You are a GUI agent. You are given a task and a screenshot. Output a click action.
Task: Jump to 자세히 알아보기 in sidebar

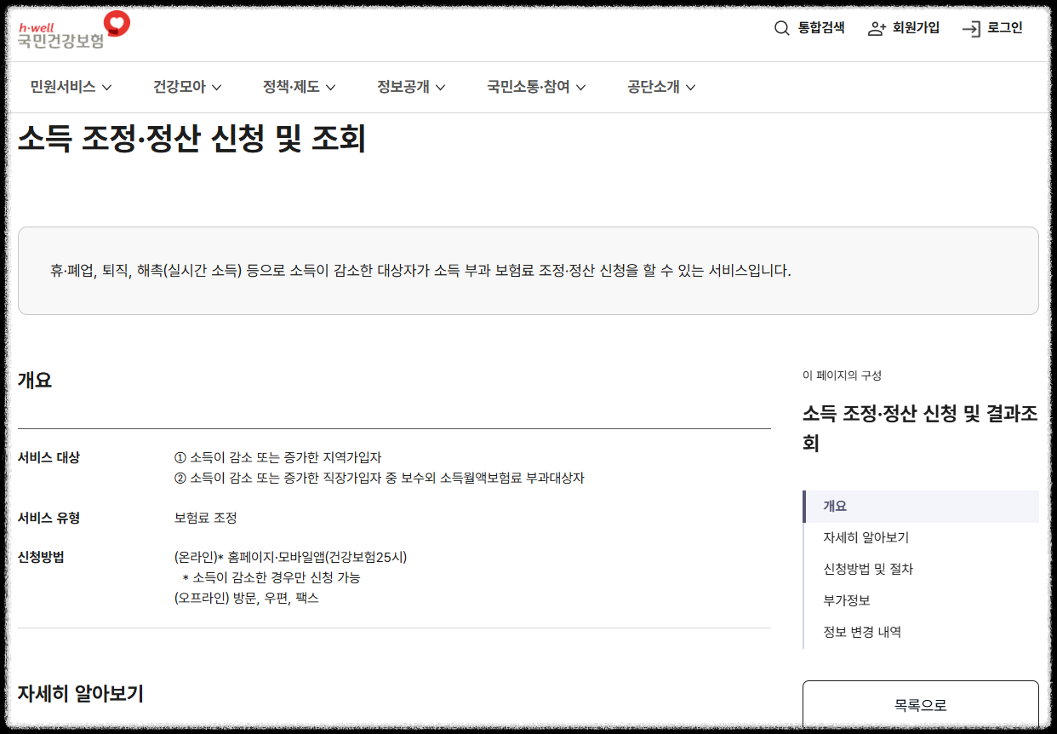tap(866, 537)
